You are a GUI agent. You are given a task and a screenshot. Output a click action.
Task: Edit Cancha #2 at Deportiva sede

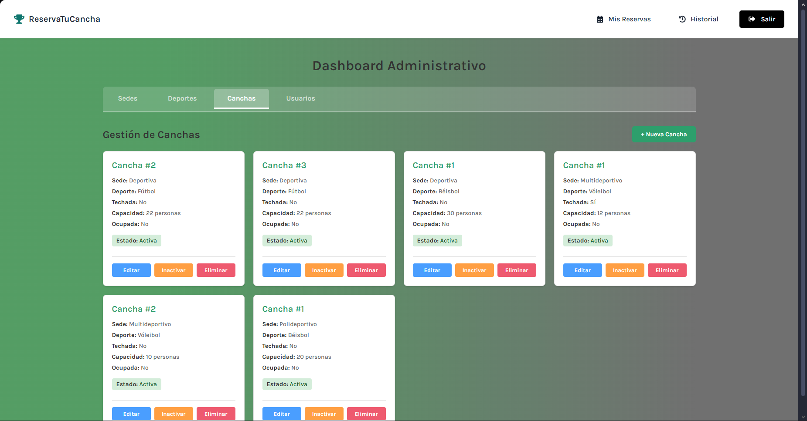tap(131, 270)
